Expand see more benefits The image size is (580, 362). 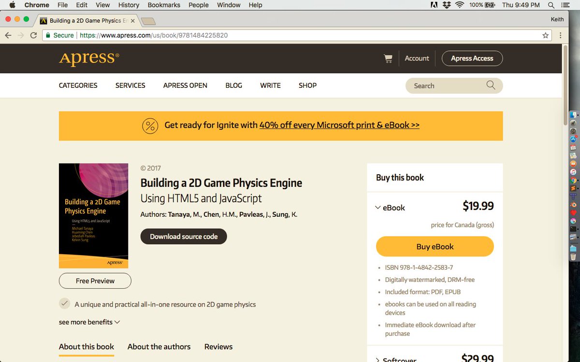click(x=89, y=322)
